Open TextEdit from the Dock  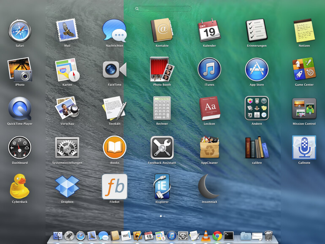pyautogui.click(x=195, y=236)
